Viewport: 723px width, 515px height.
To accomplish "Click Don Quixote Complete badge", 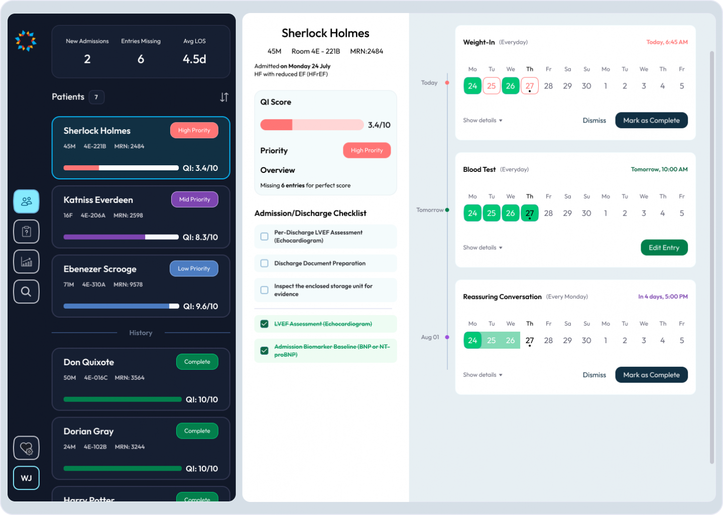I will 197,362.
